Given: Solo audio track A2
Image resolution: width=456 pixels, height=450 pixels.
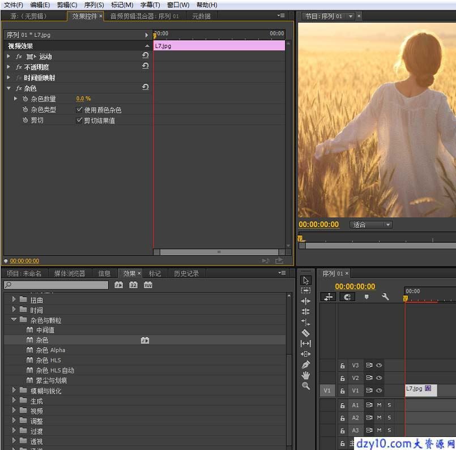Looking at the screenshot, I should [389, 418].
